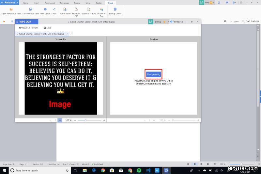Click Find features search box
261x174 pixels.
coord(250,21)
